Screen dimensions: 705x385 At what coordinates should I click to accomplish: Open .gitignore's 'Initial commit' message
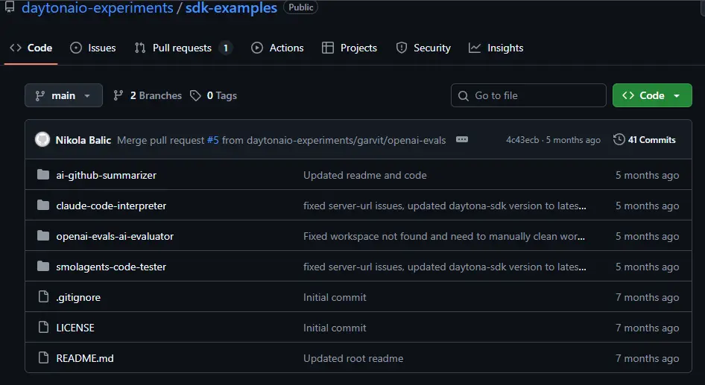(x=335, y=297)
